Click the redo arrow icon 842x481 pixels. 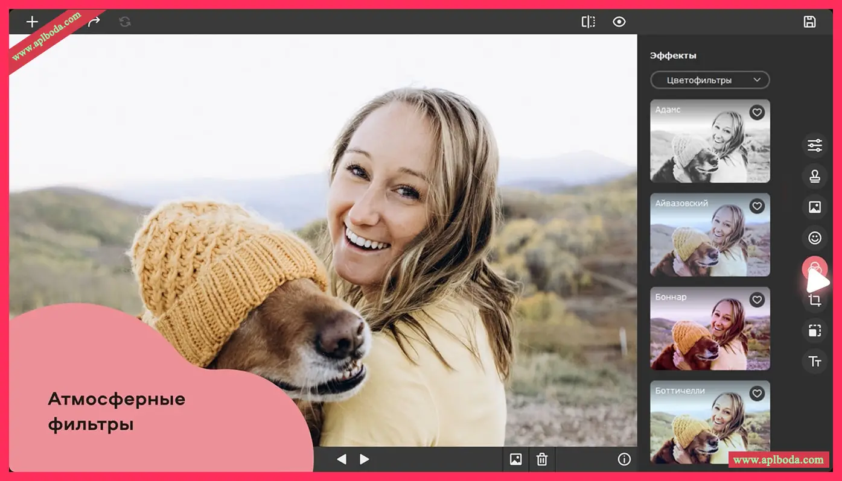pos(94,22)
